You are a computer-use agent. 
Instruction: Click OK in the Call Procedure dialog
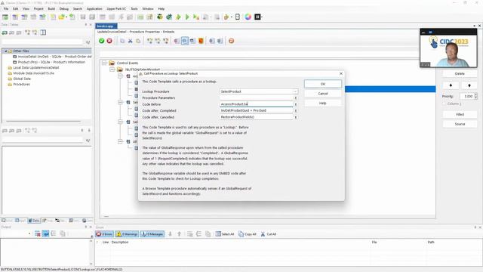(322, 84)
